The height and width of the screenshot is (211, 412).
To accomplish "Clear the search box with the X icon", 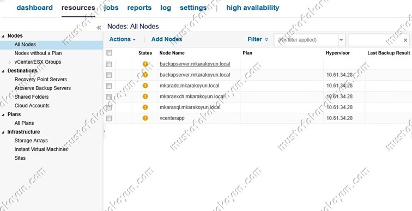I will [405, 40].
